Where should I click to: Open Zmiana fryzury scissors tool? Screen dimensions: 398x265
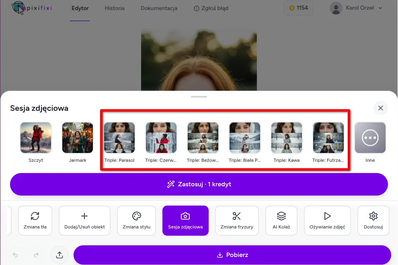237,220
